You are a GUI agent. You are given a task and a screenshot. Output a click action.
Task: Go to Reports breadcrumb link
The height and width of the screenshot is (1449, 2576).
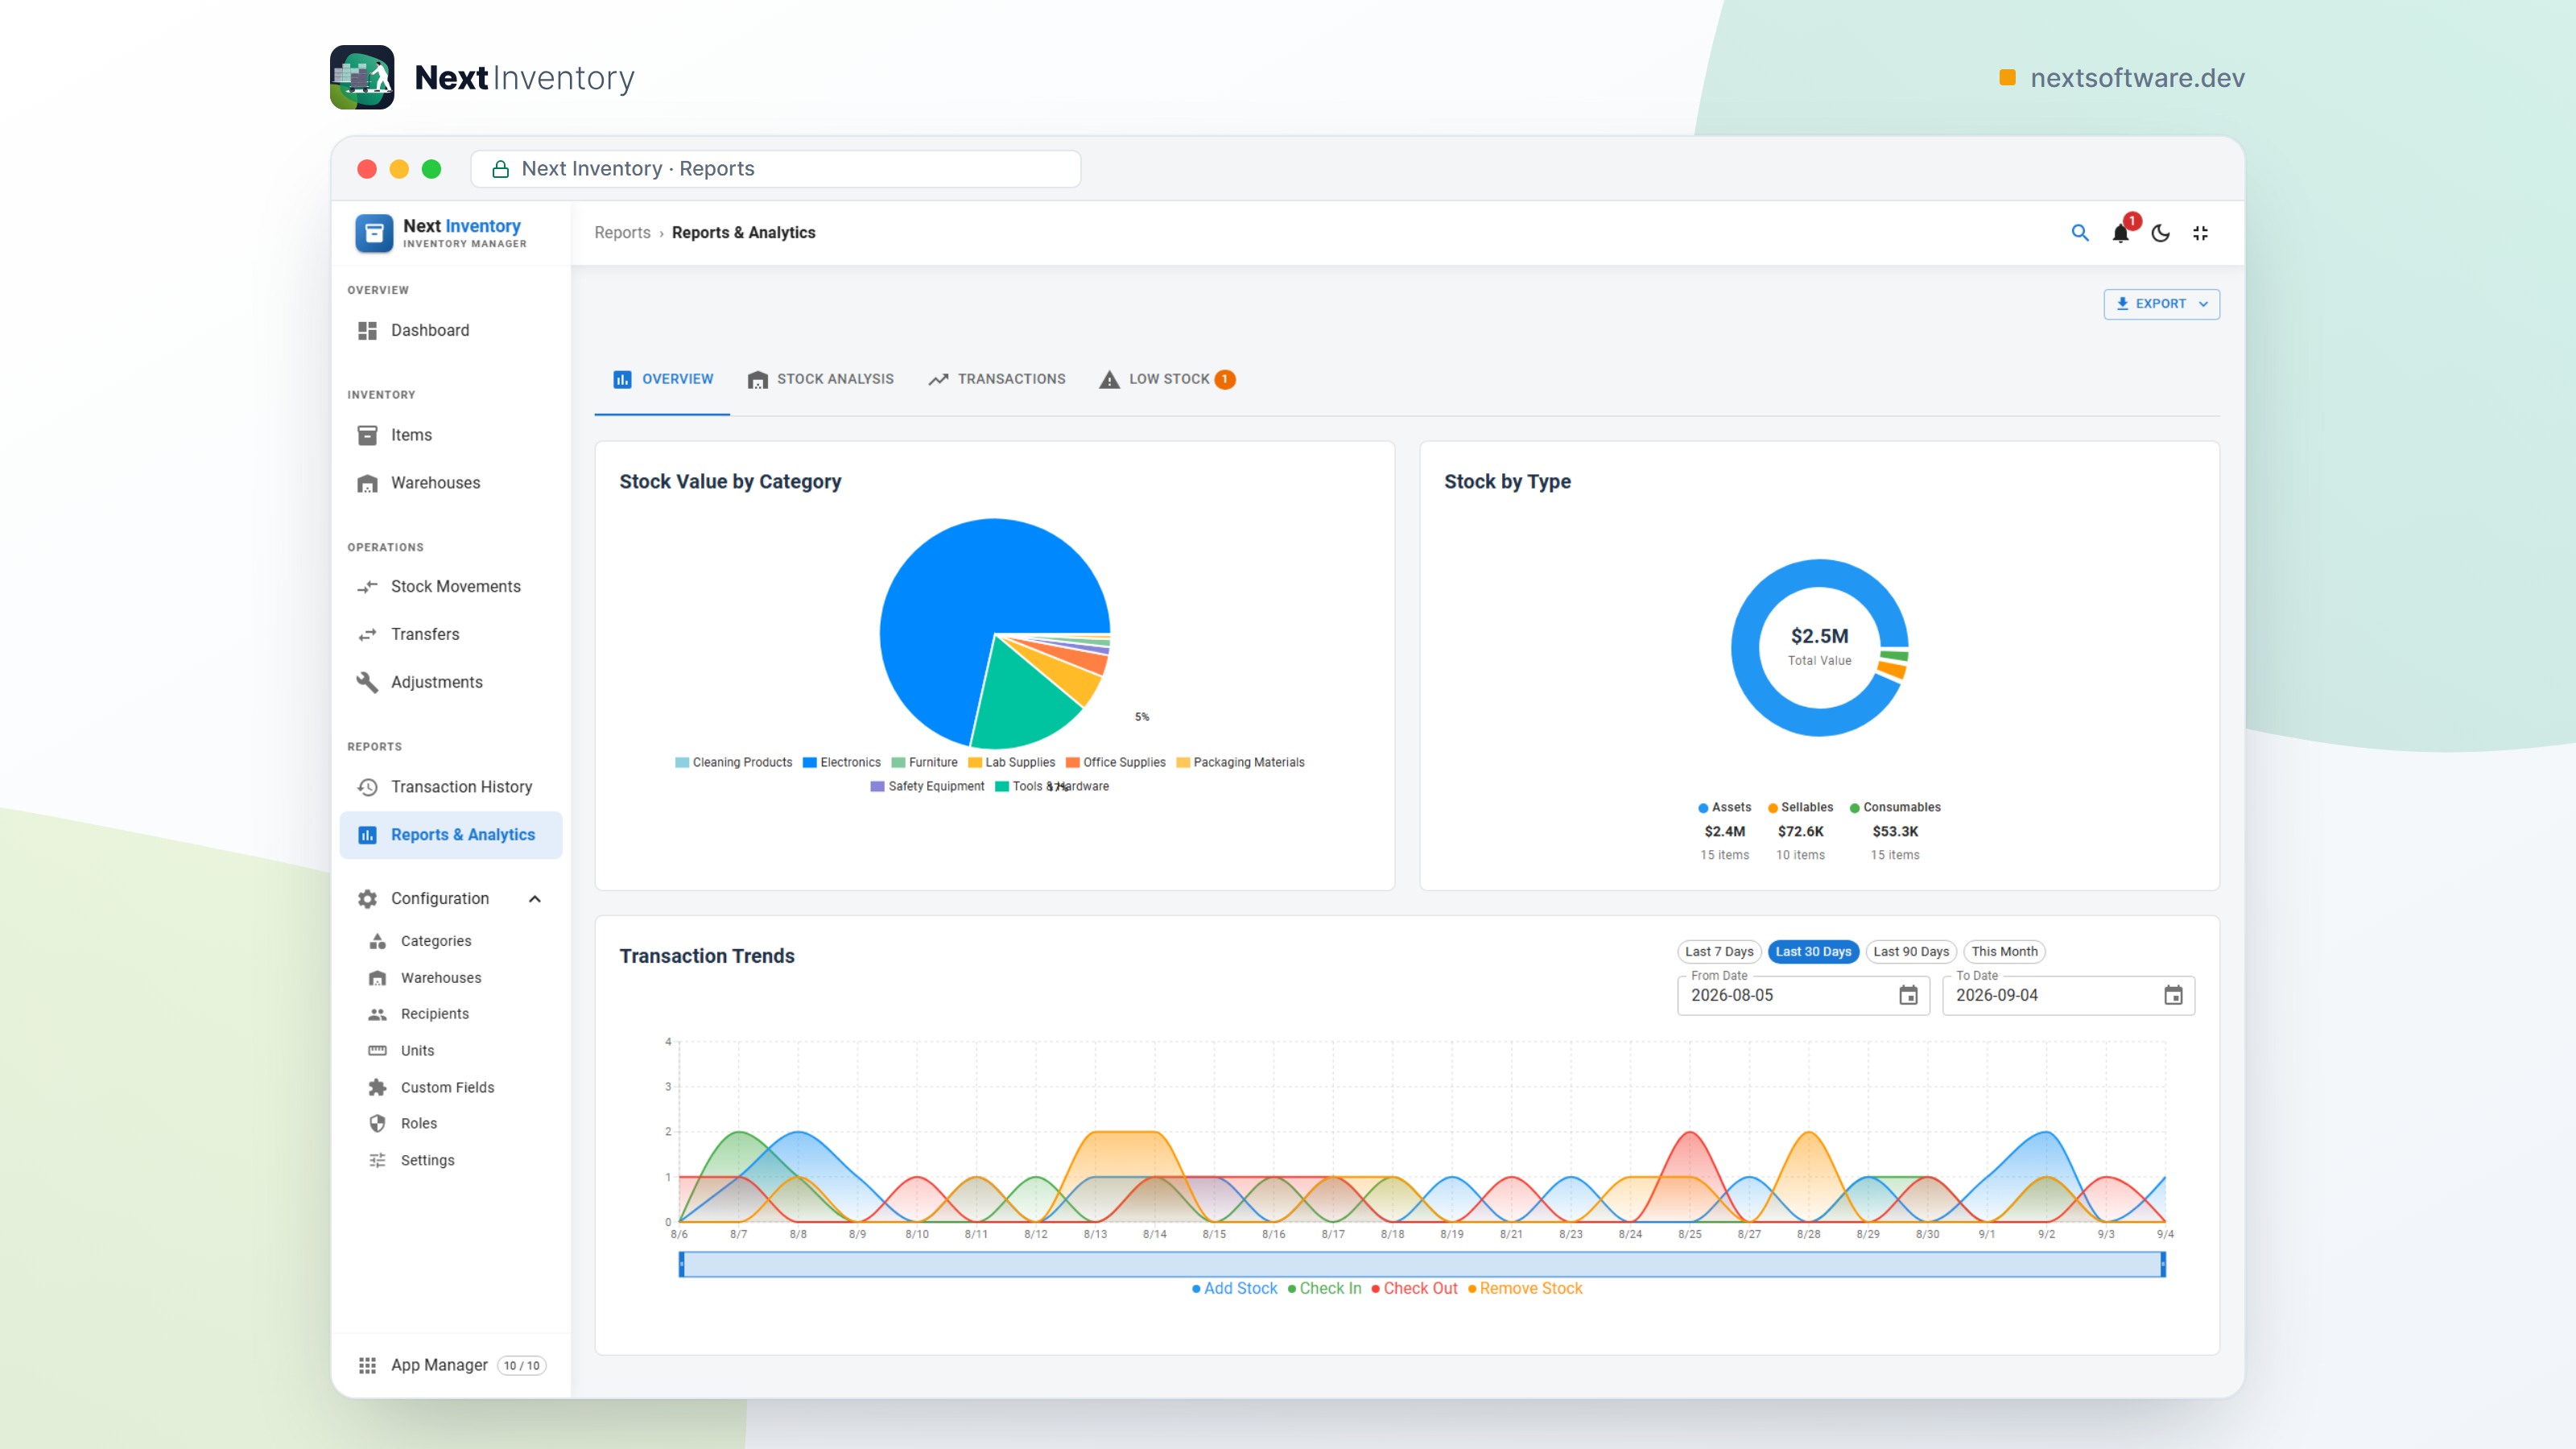click(622, 233)
